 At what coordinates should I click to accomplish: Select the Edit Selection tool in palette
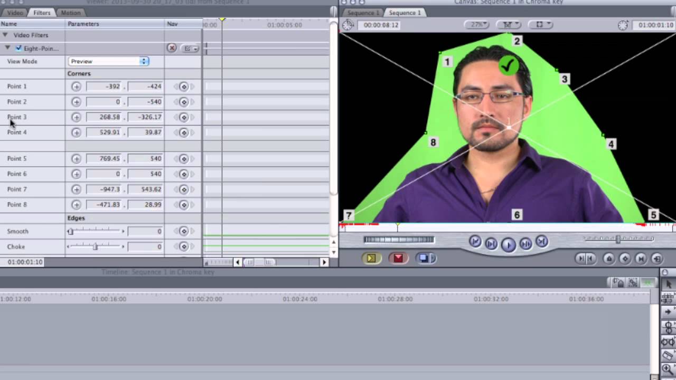click(x=668, y=299)
